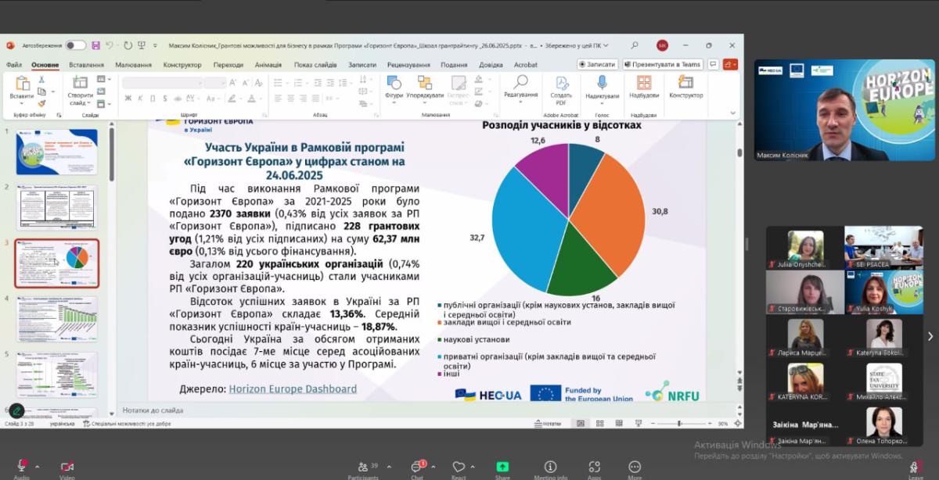Open the Chat panel
The width and height of the screenshot is (939, 480).
pyautogui.click(x=416, y=467)
